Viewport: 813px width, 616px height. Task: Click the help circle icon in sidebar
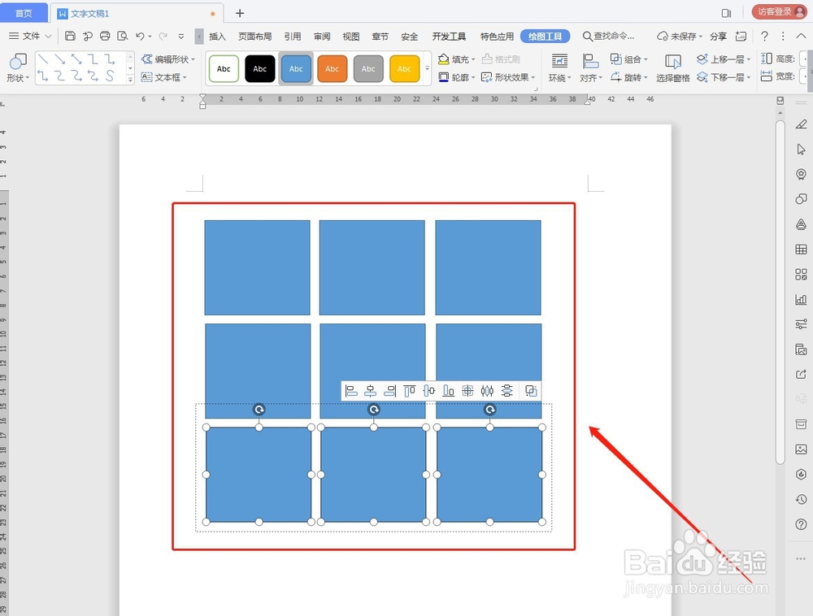[801, 524]
